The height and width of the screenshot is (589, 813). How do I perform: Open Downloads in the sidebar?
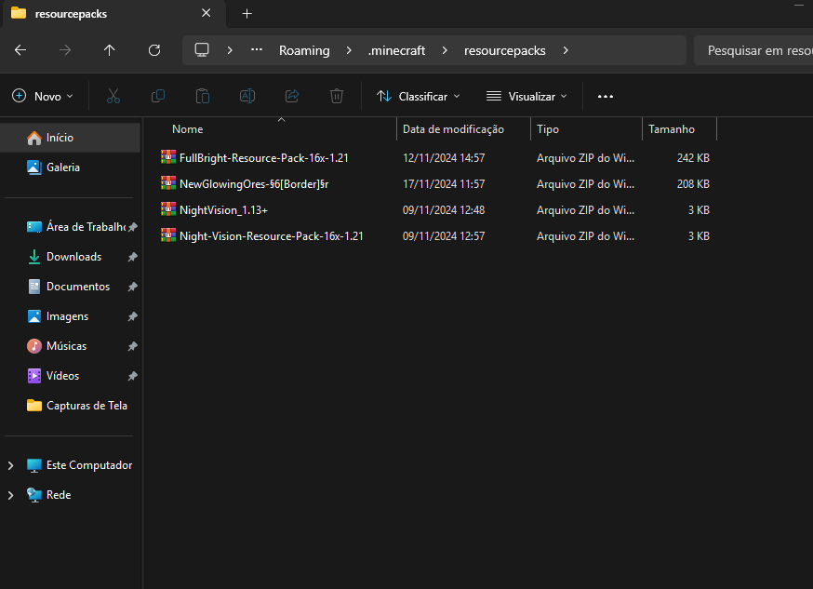tap(71, 257)
